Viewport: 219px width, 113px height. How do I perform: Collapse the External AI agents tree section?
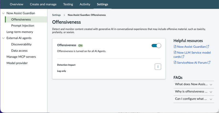point(4,38)
